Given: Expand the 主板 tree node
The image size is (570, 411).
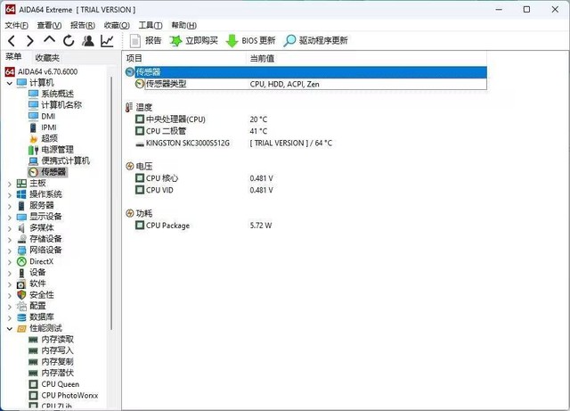Looking at the screenshot, I should [x=10, y=184].
